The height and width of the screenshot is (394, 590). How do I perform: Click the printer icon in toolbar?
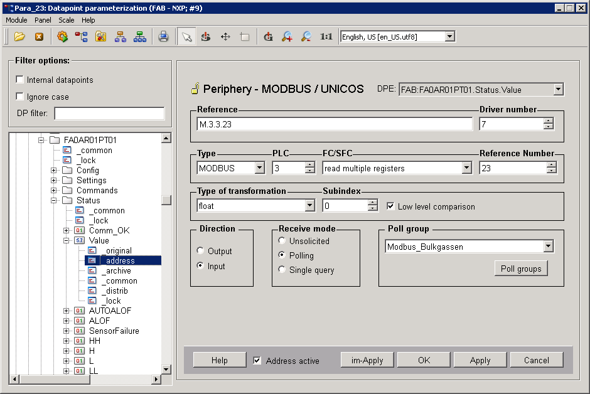(163, 36)
